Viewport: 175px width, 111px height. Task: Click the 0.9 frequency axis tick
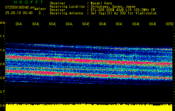3,64
